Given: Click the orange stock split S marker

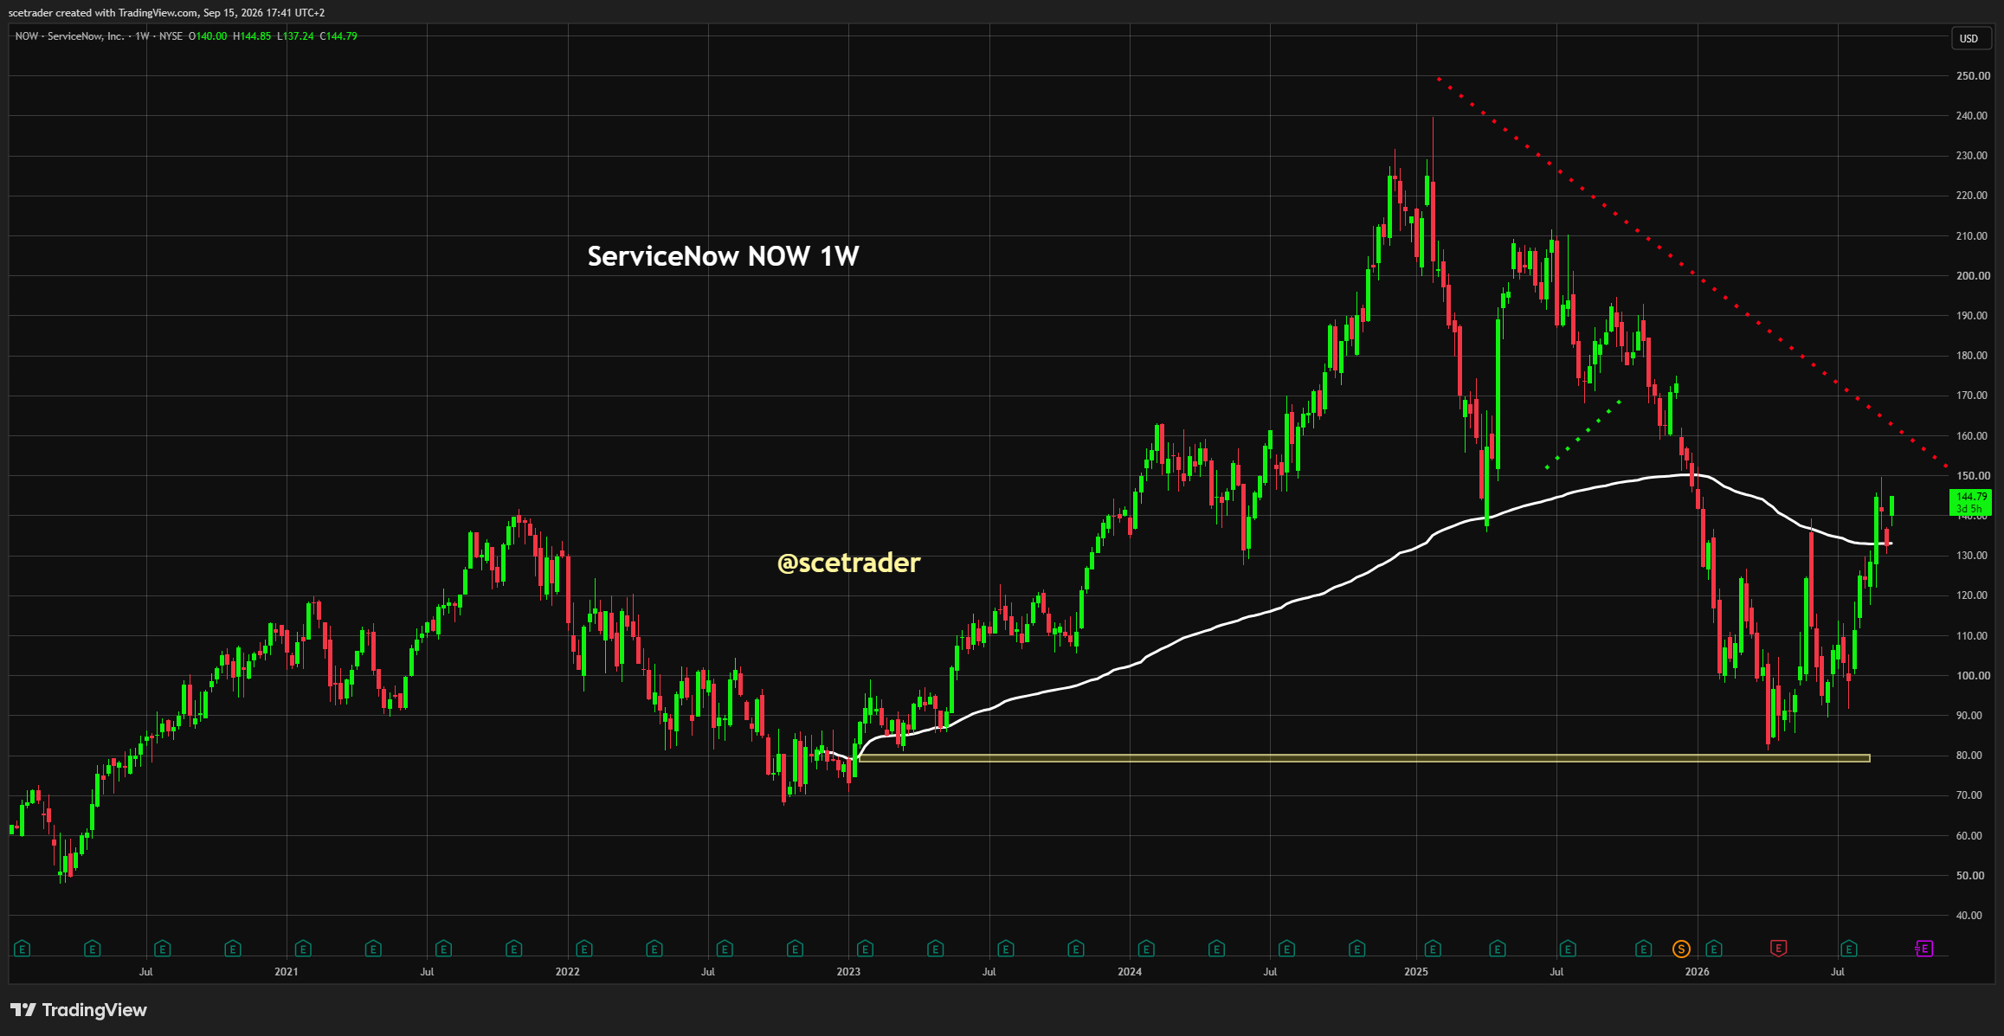Looking at the screenshot, I should coord(1681,949).
